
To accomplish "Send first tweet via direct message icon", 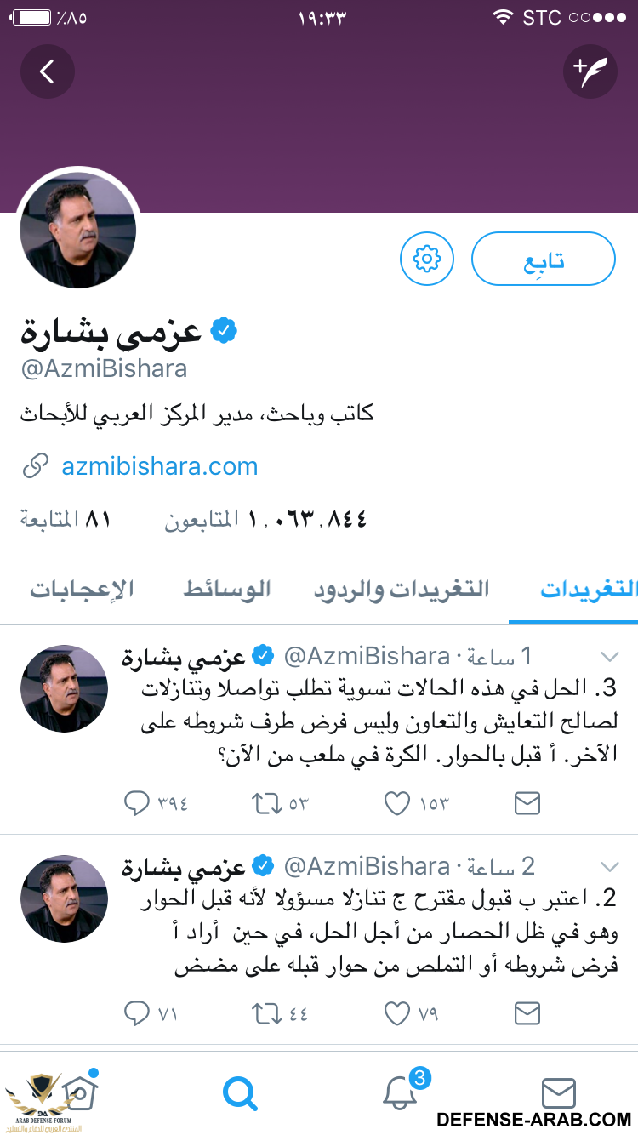I will 527,802.
